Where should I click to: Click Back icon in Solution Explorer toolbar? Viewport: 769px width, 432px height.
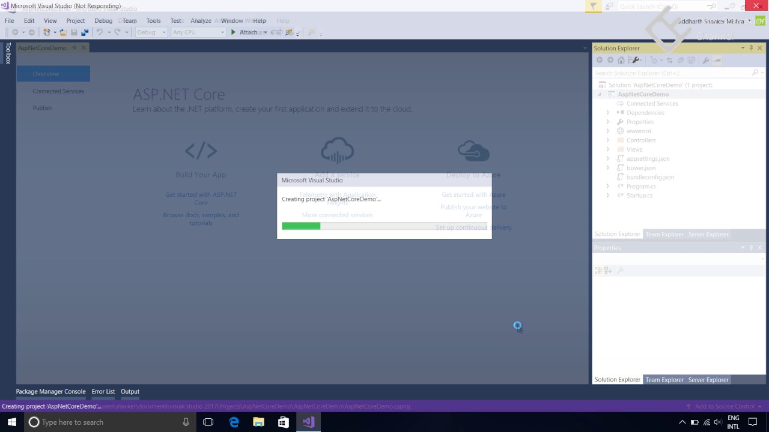tap(599, 60)
